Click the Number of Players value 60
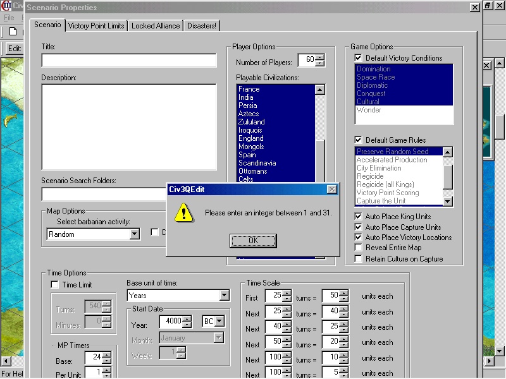 click(307, 59)
